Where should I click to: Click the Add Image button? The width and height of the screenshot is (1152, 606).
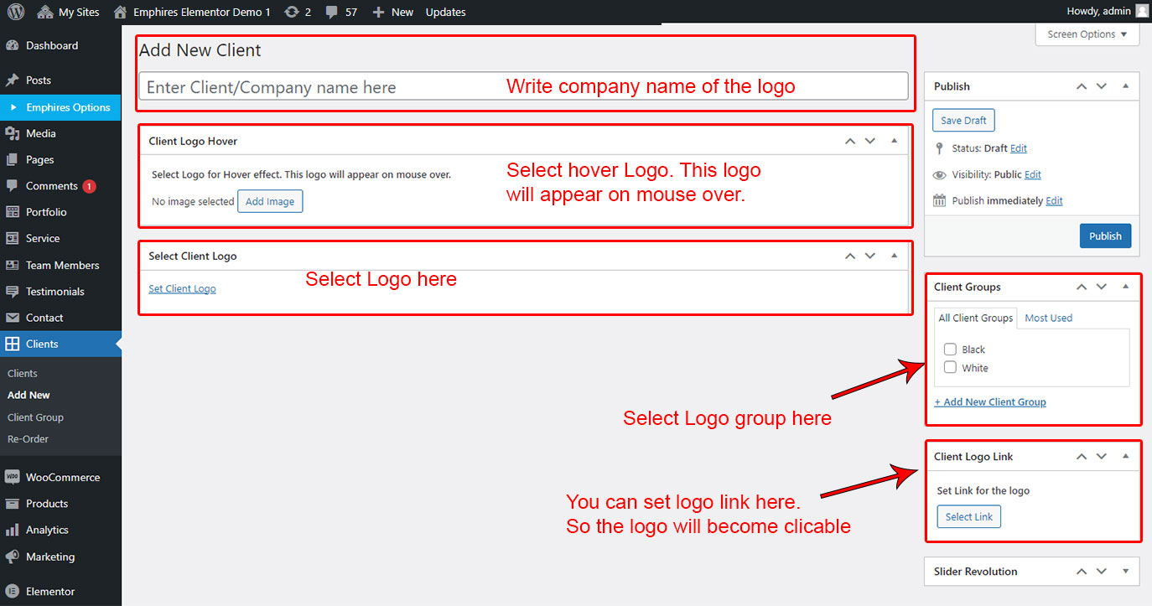point(270,201)
